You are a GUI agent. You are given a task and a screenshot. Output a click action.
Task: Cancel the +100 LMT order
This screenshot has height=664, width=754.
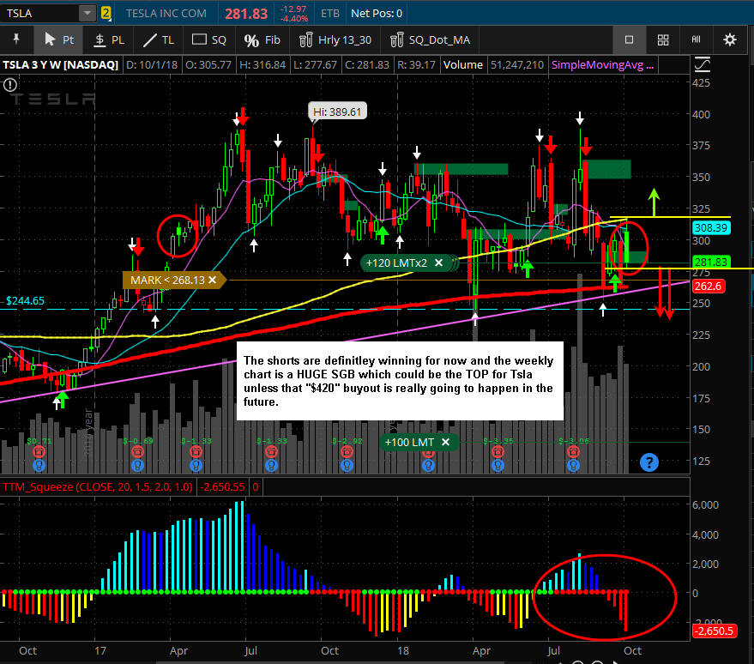tap(445, 442)
